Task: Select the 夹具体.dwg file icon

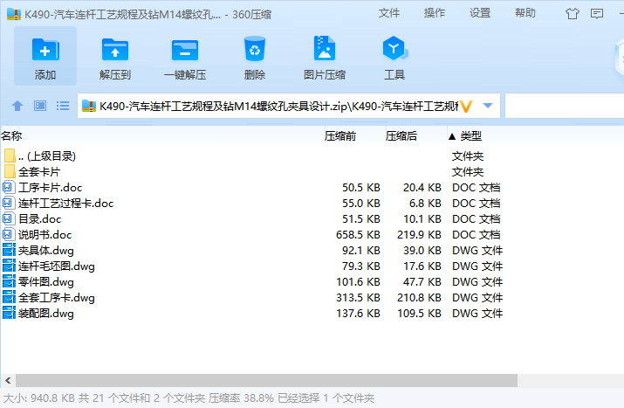Action: [x=9, y=250]
